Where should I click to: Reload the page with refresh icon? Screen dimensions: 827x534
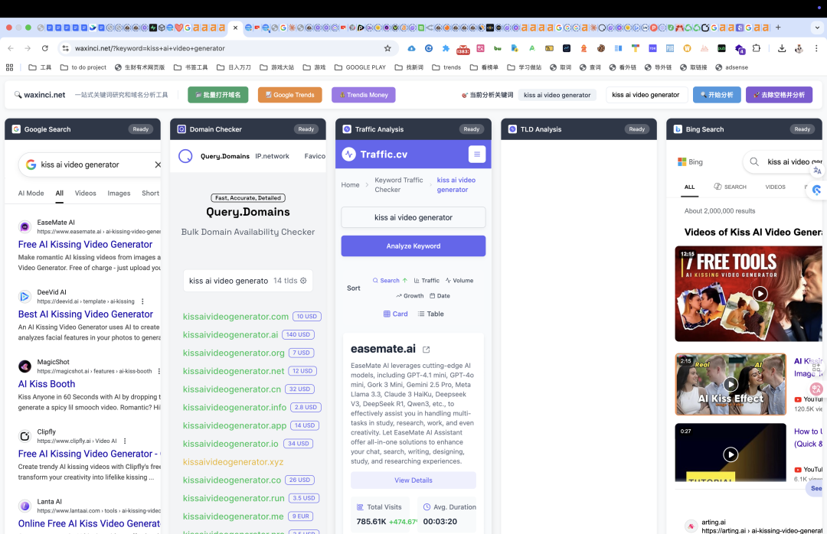(45, 48)
